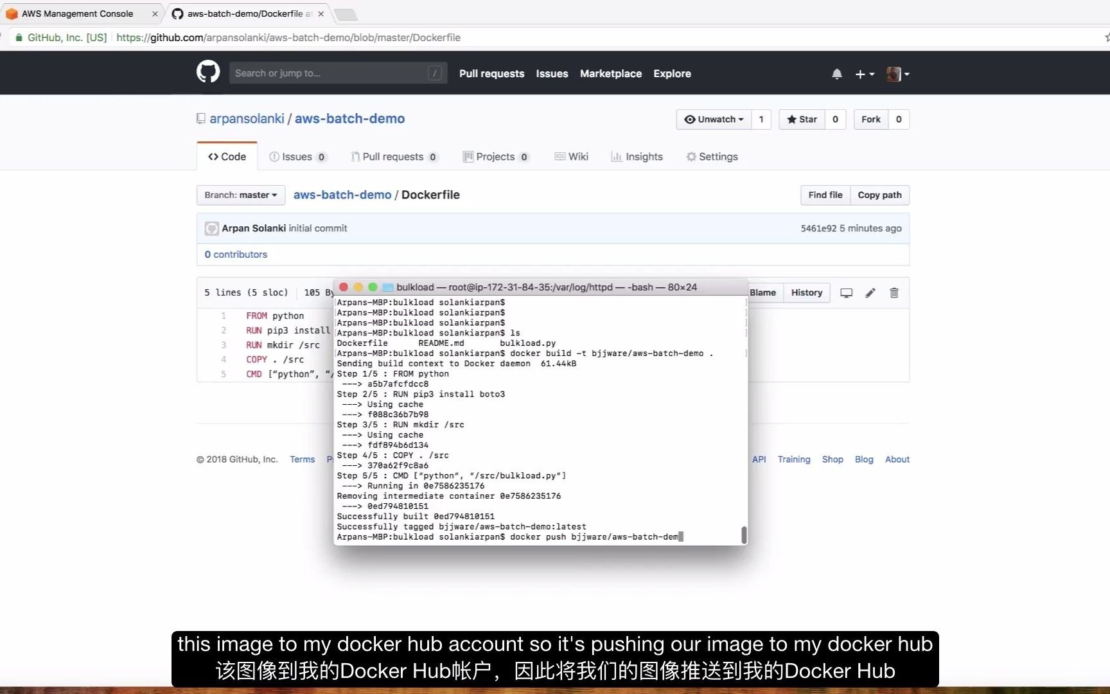This screenshot has width=1110, height=694.
Task: Click the 0 contributors link
Action: tap(236, 254)
